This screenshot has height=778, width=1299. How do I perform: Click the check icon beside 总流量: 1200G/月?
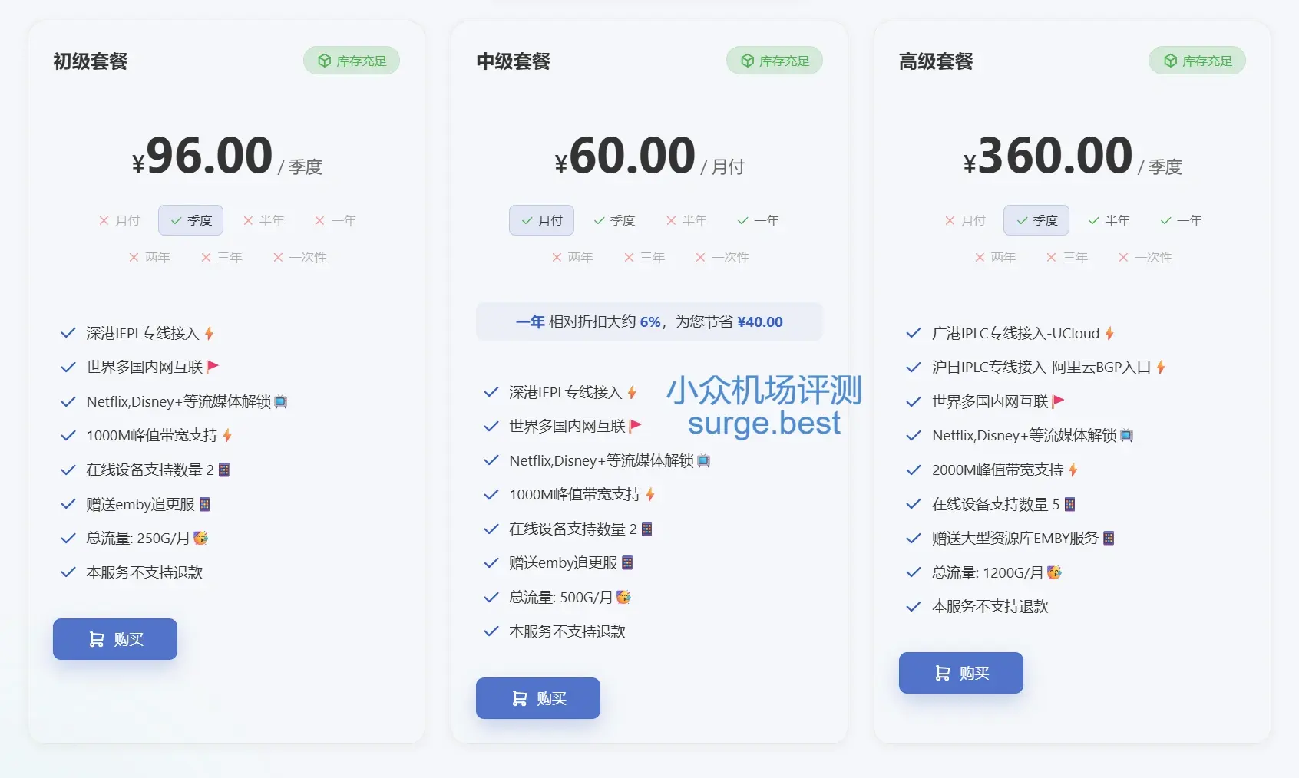pyautogui.click(x=912, y=572)
